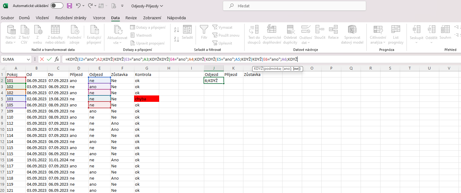
Task: Open the Soubor menu
Action: 7,18
